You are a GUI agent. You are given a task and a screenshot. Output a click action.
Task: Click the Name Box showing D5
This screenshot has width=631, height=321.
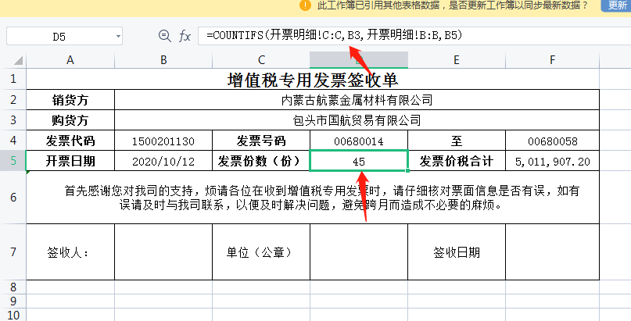[59, 37]
